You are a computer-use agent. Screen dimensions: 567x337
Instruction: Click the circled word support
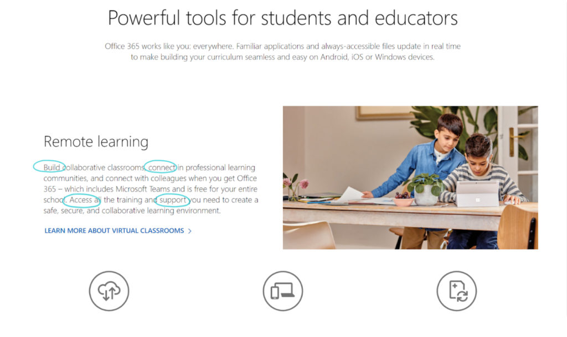[x=173, y=200]
